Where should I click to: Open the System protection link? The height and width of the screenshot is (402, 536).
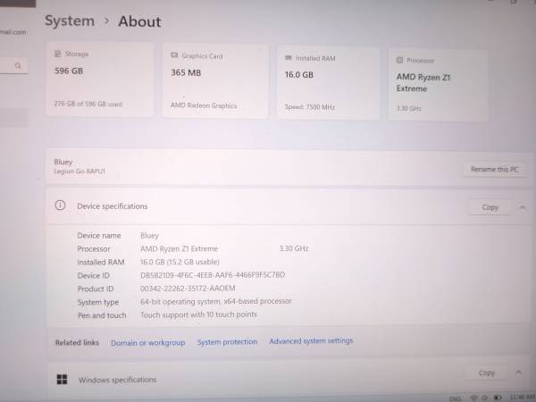pyautogui.click(x=227, y=342)
